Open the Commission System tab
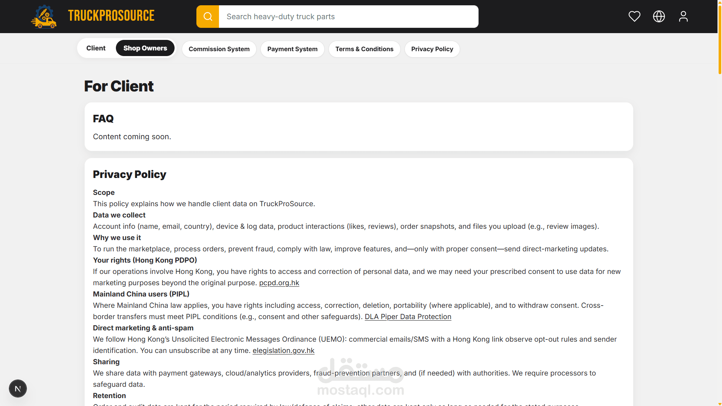This screenshot has height=406, width=722. click(x=219, y=49)
